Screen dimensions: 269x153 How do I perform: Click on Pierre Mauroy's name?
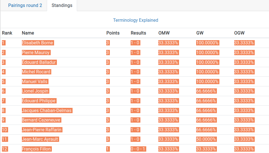click(36, 53)
